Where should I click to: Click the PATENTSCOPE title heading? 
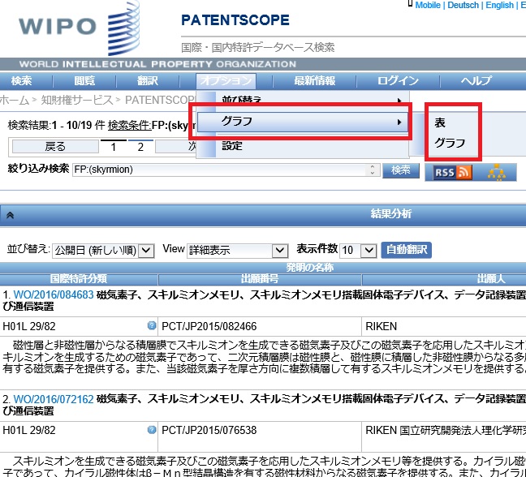click(x=235, y=20)
